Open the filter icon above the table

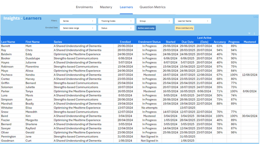(249, 34)
